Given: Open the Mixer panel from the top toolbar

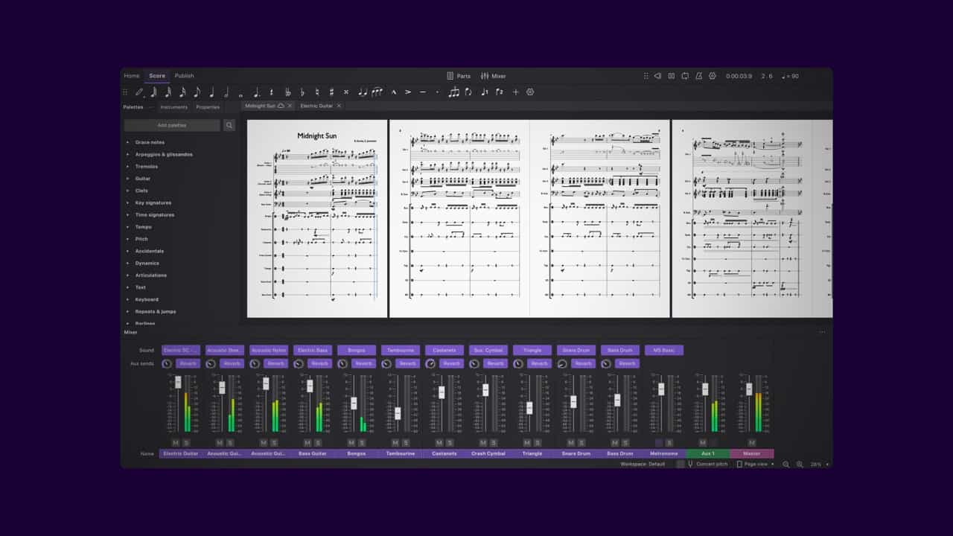Looking at the screenshot, I should pos(493,76).
